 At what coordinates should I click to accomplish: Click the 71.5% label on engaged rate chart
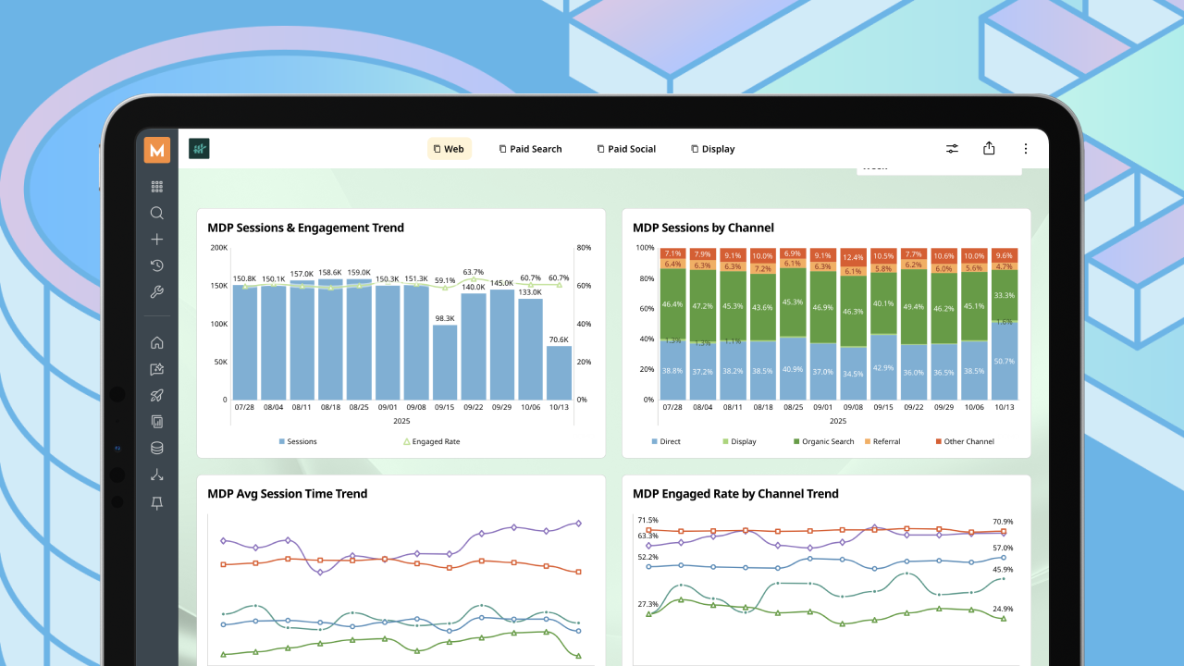tap(647, 520)
